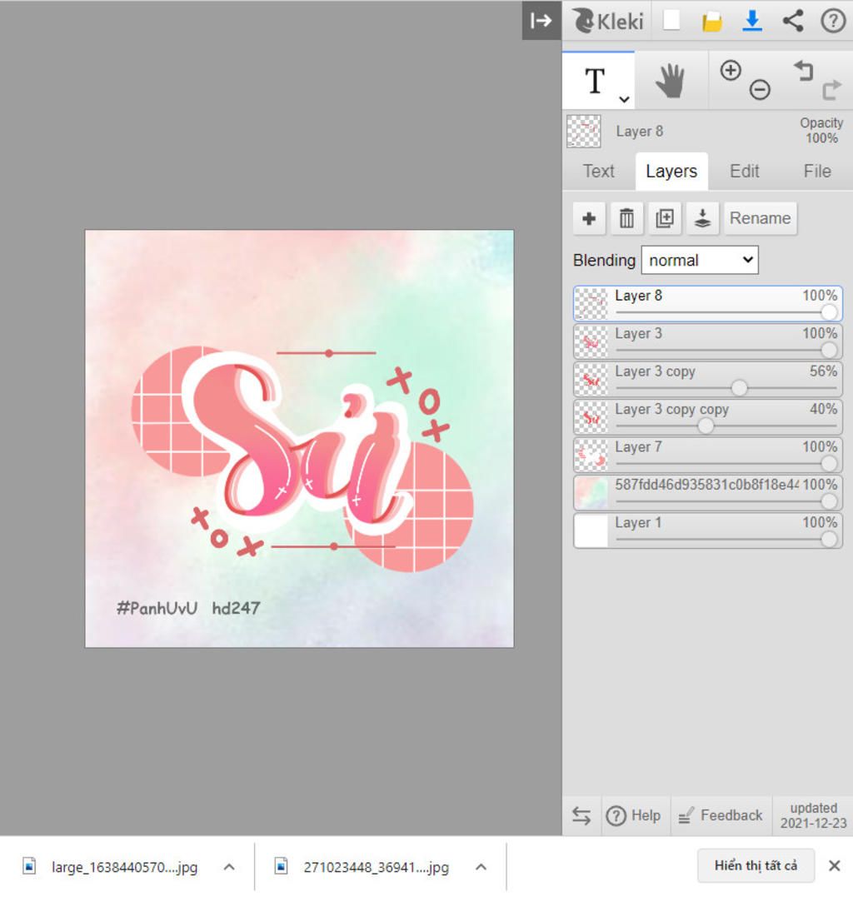Close the downloads bar
Image resolution: width=853 pixels, height=897 pixels.
pos(835,865)
